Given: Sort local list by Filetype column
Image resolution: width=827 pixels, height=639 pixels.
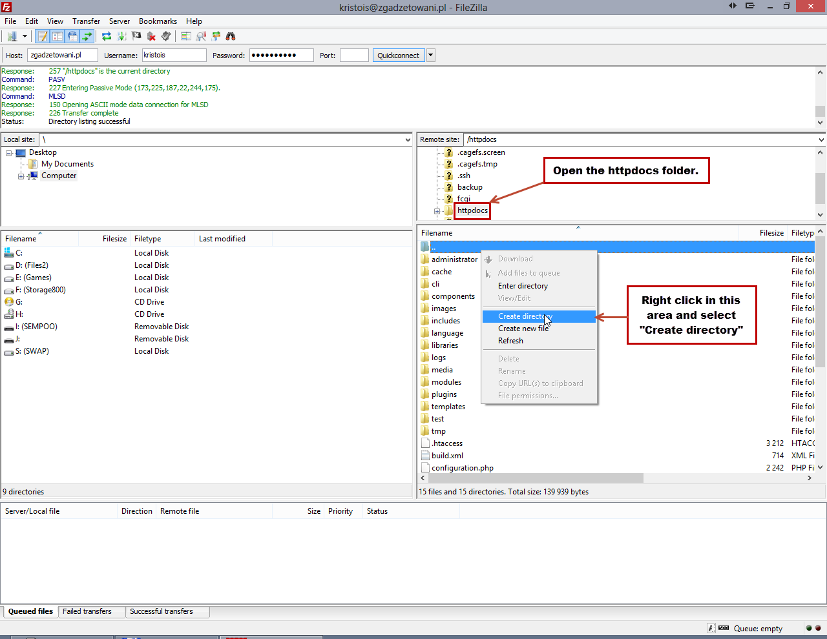Looking at the screenshot, I should coord(162,239).
